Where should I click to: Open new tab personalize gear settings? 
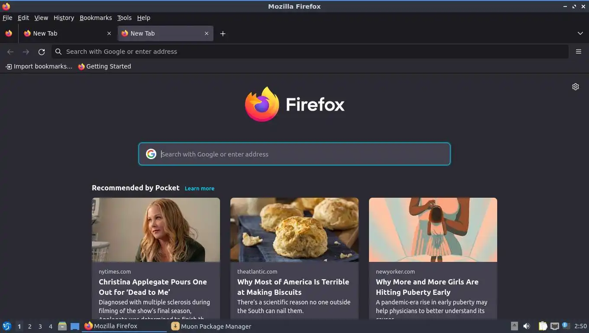pos(576,87)
